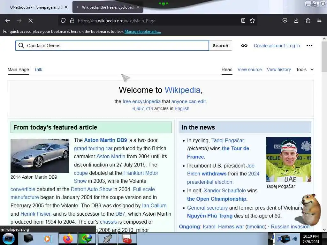Open the Ian Callum link
Image resolution: width=327 pixels, height=245 pixels.
click(154, 206)
